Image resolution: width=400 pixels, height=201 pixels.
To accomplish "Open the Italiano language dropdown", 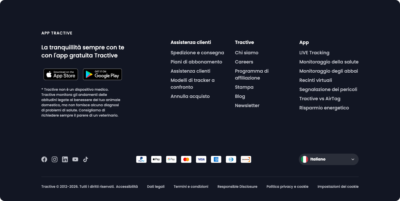I will click(x=329, y=159).
